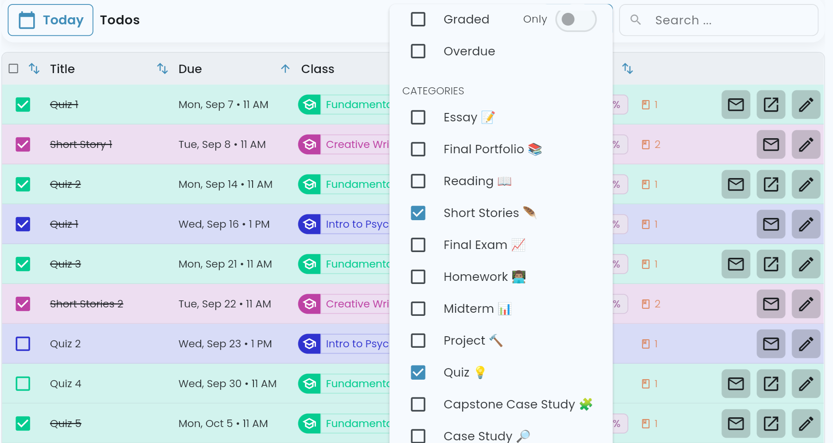Mark Quiz 4 as completed
The height and width of the screenshot is (443, 833).
click(x=23, y=384)
